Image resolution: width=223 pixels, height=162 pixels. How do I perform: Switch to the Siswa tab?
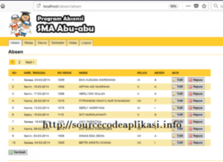point(42,43)
